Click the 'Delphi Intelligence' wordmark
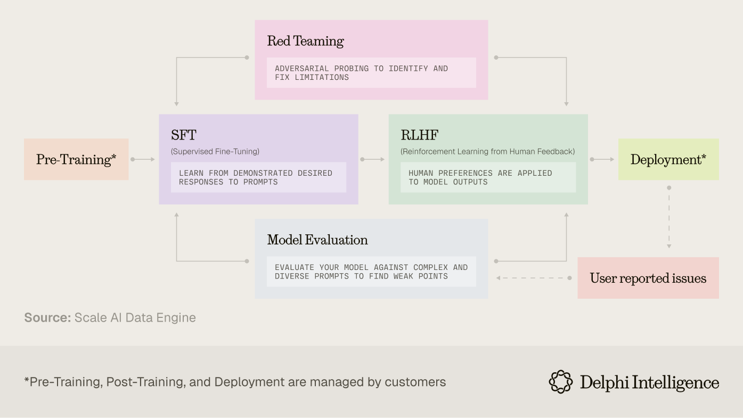The image size is (743, 418). pyautogui.click(x=649, y=382)
